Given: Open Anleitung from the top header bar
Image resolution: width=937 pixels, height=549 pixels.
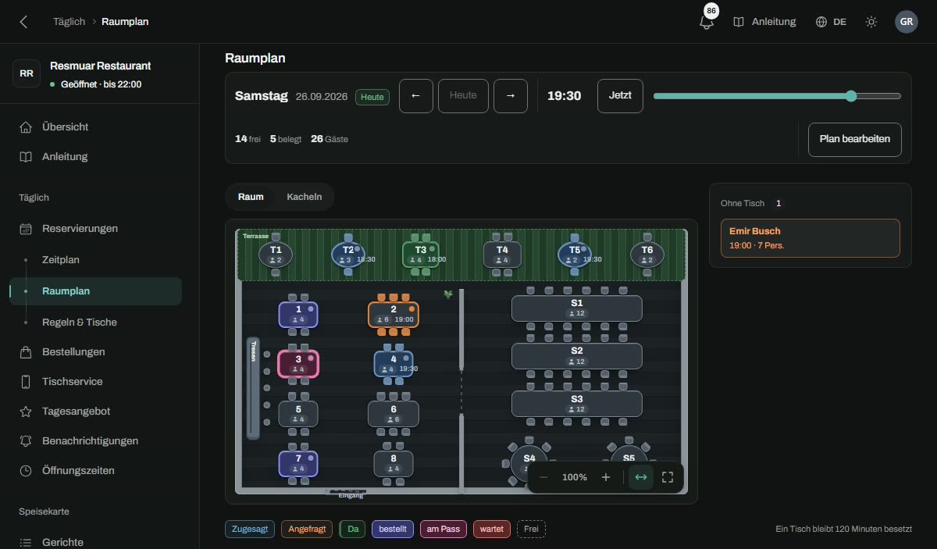Looking at the screenshot, I should [764, 22].
